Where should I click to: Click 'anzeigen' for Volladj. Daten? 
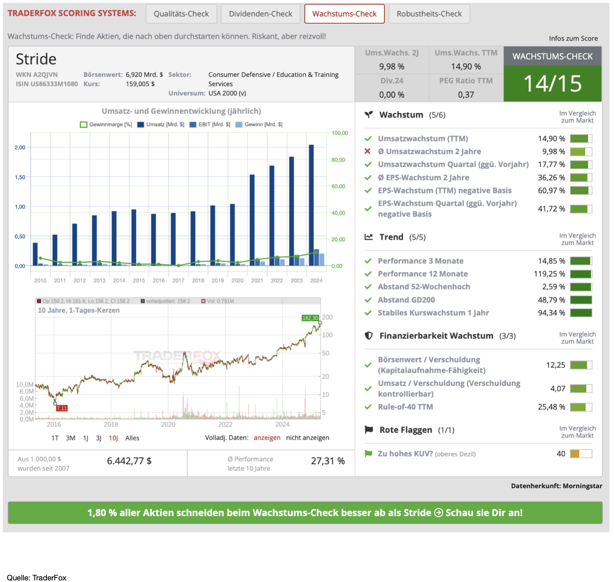click(267, 438)
